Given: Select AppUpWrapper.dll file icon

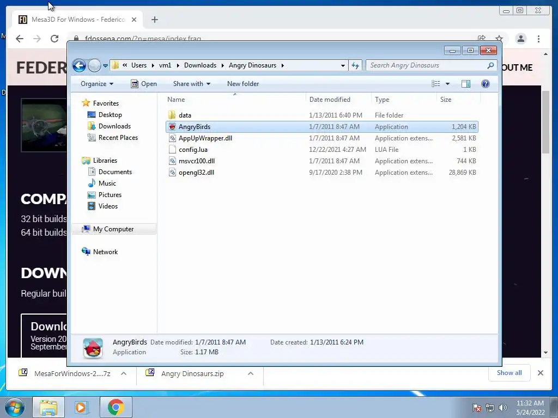Looking at the screenshot, I should coord(172,138).
